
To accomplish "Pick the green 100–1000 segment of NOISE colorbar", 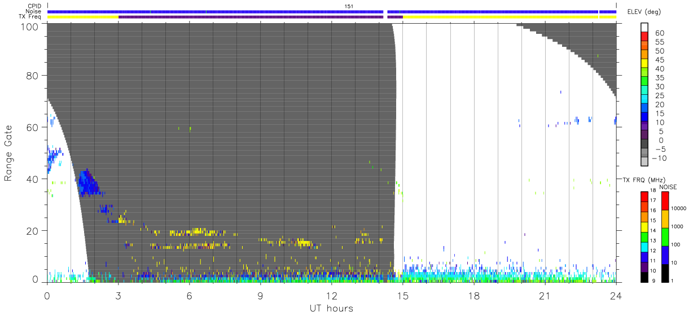I will coord(665,236).
